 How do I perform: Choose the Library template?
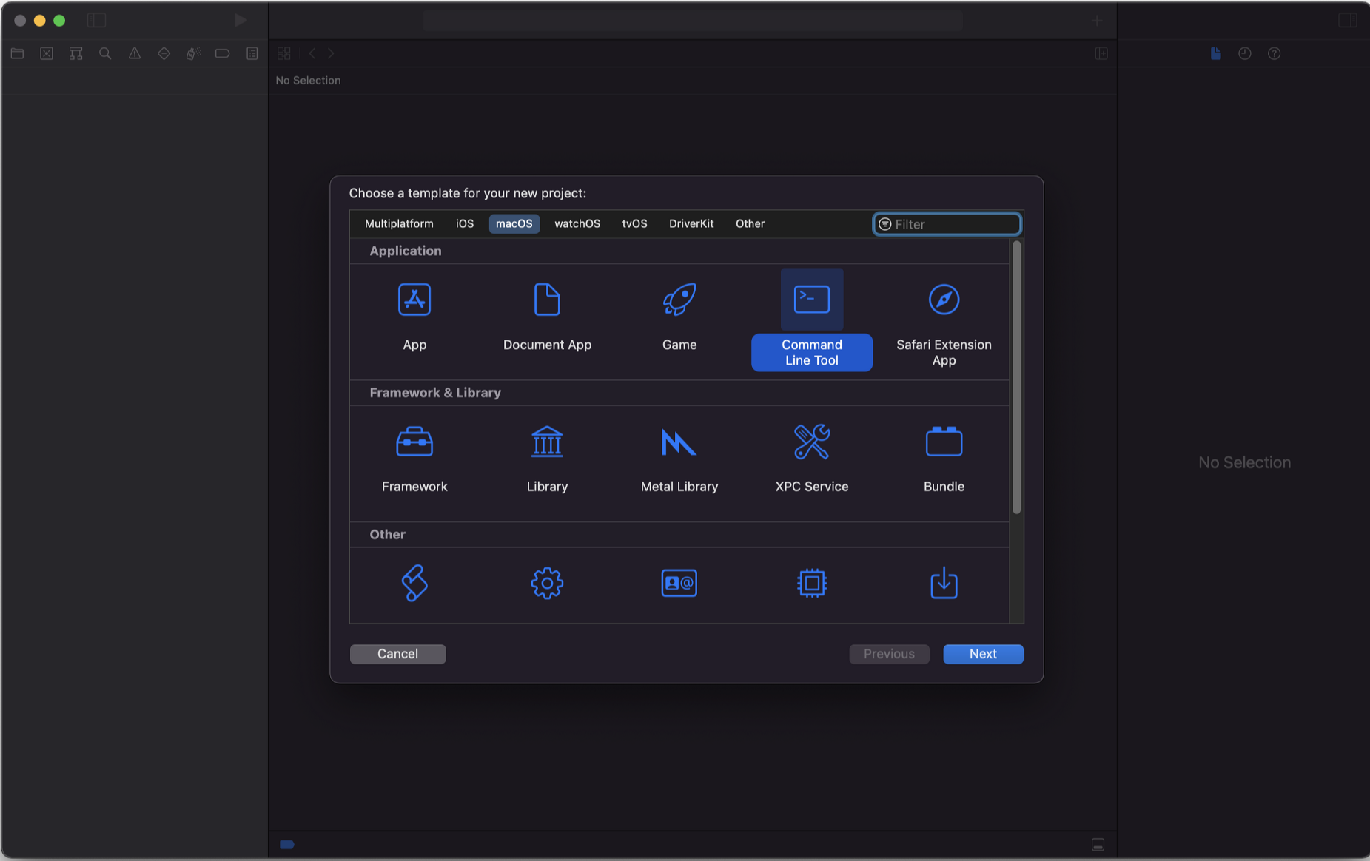547,459
